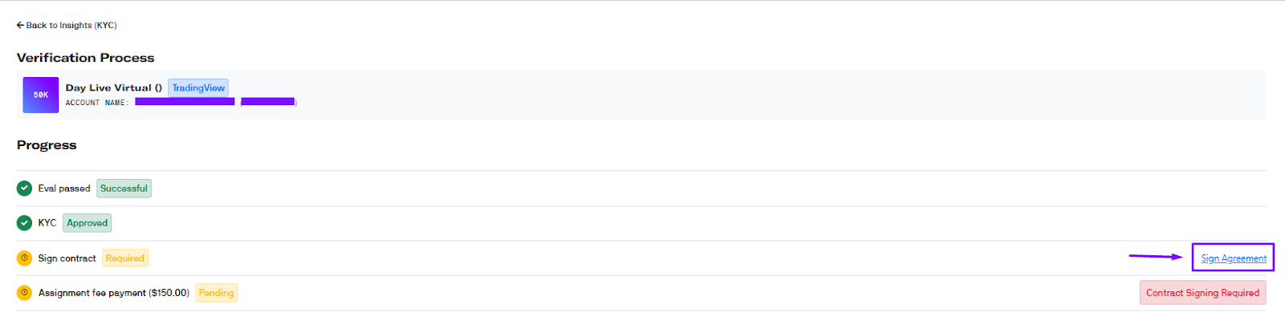Click the purple arrow pointing to Sign Agreement
The image size is (1285, 329).
coord(1156,257)
